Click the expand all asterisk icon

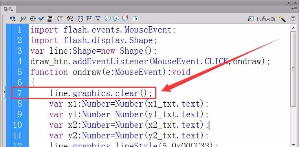(x=98, y=18)
